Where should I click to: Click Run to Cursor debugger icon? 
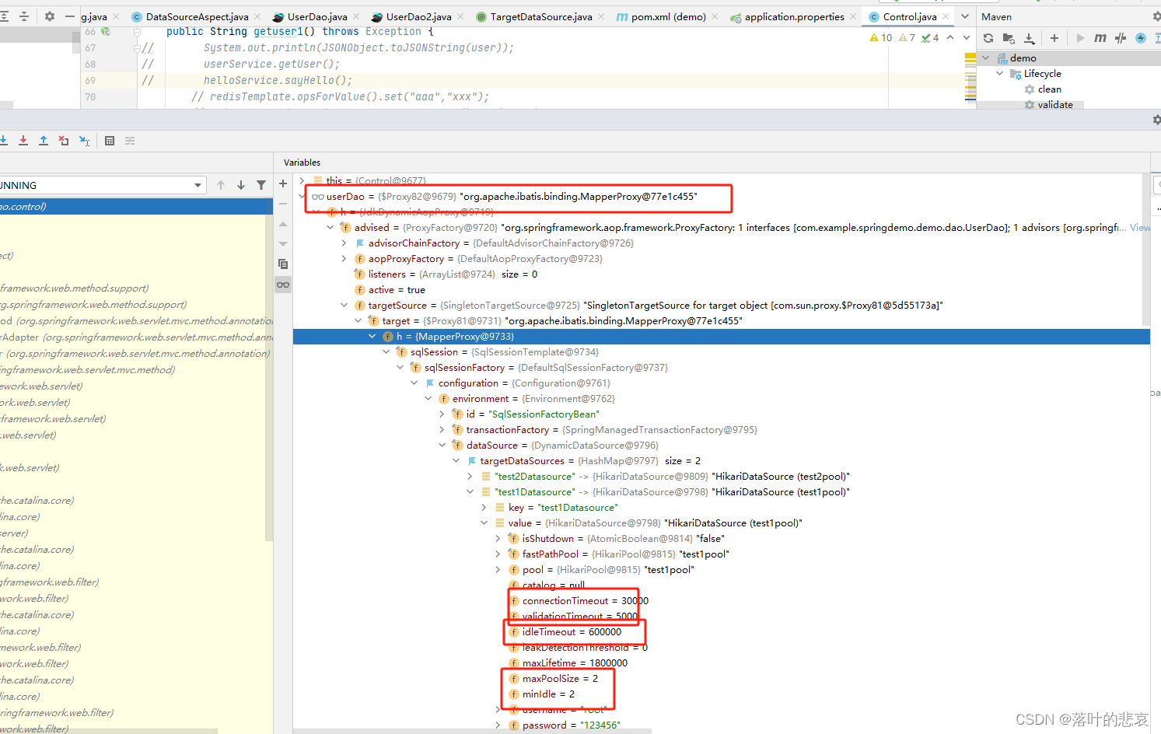tap(85, 141)
